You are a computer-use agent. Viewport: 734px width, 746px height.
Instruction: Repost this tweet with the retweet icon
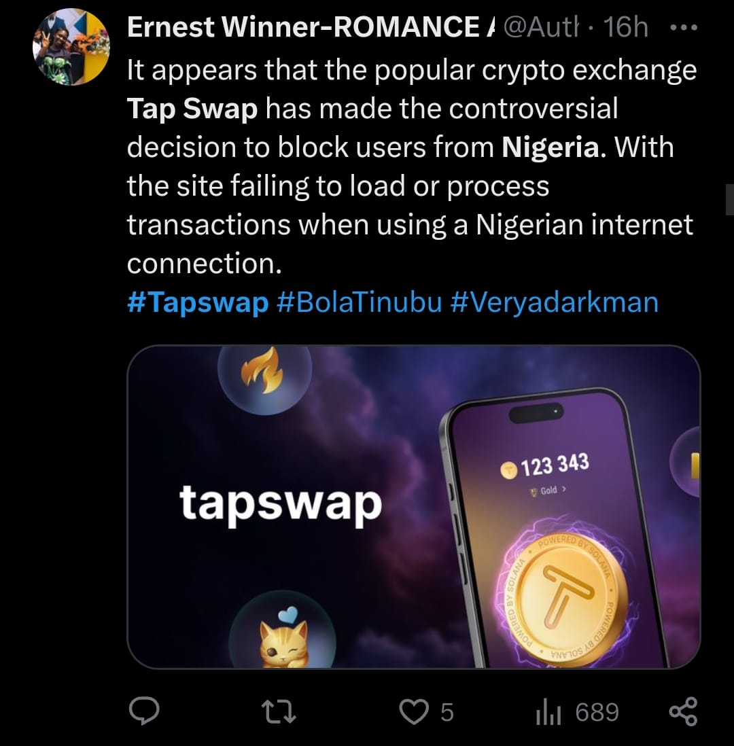point(280,711)
